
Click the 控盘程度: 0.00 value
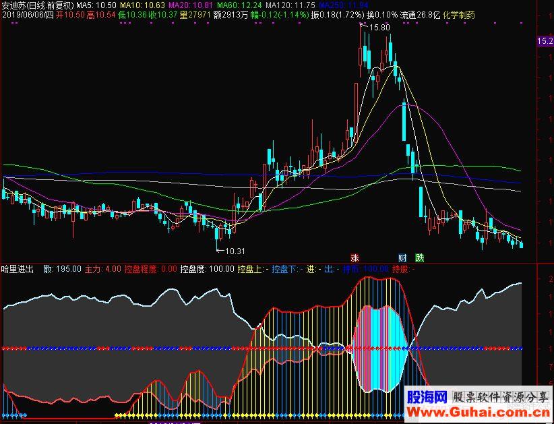click(x=150, y=269)
